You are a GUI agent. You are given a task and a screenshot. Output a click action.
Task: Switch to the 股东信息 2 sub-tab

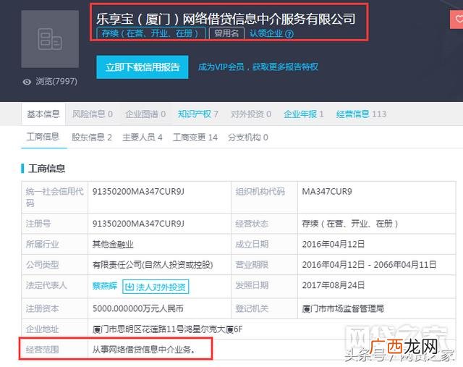tap(92, 137)
